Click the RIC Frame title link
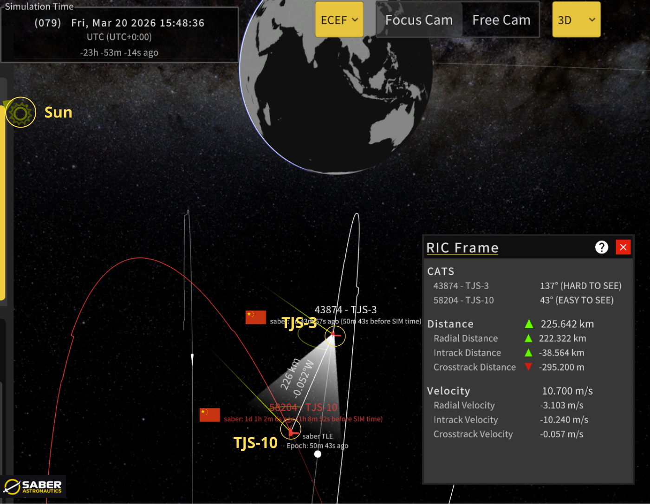This screenshot has height=504, width=650. tap(462, 248)
